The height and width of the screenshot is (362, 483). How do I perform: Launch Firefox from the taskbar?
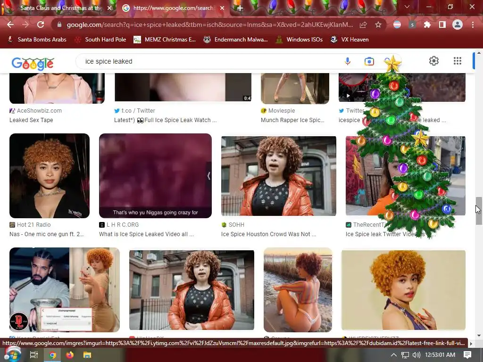70,355
